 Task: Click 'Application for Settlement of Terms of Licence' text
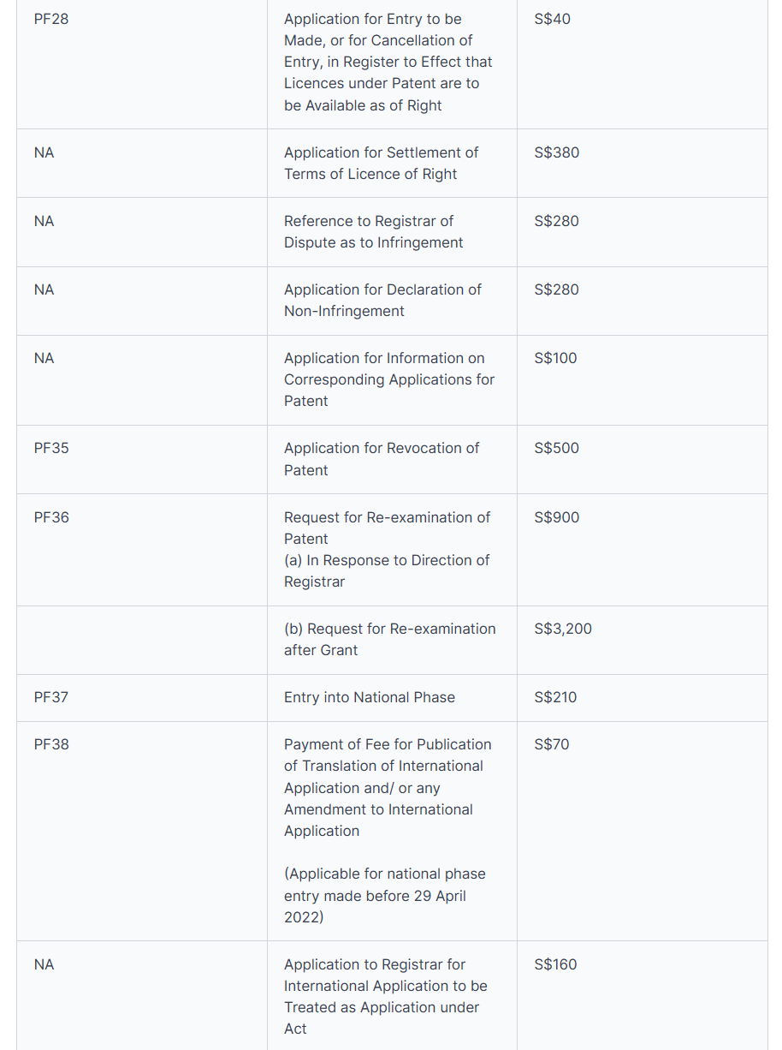[381, 163]
